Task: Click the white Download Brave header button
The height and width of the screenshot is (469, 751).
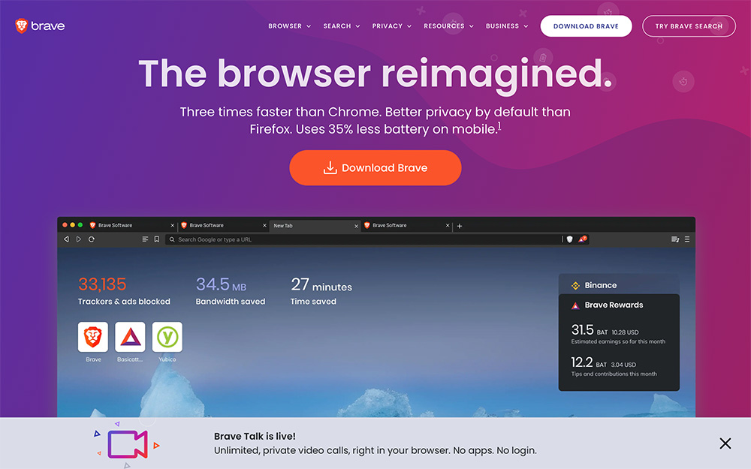Action: click(x=586, y=26)
